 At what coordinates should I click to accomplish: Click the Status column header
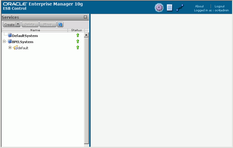[76, 30]
